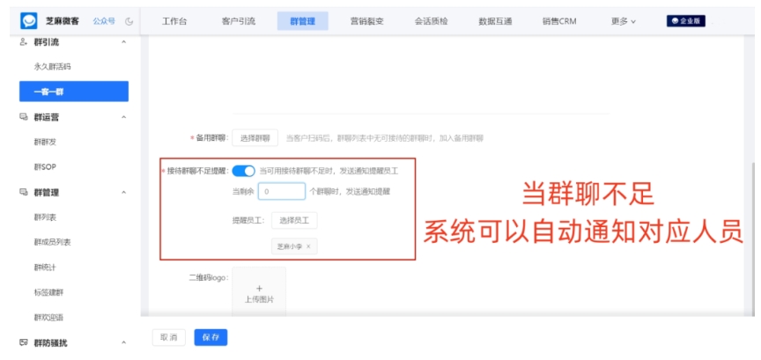Click the 保存 button
This screenshot has height=360, width=761.
click(x=211, y=337)
